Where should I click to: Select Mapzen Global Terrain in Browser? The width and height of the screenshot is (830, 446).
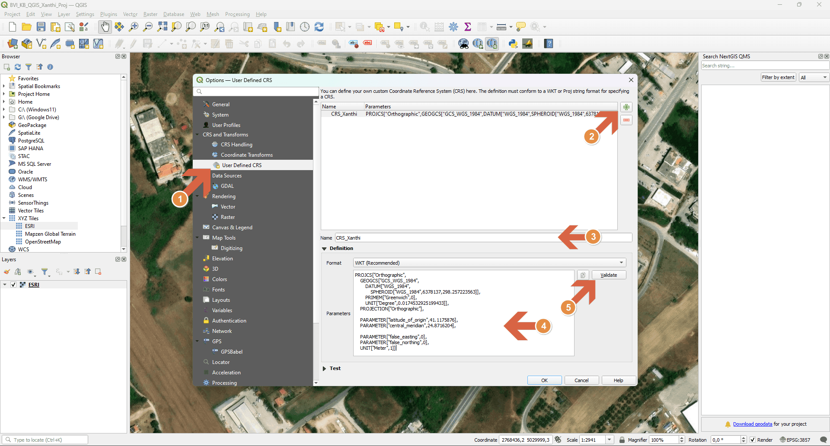(50, 234)
